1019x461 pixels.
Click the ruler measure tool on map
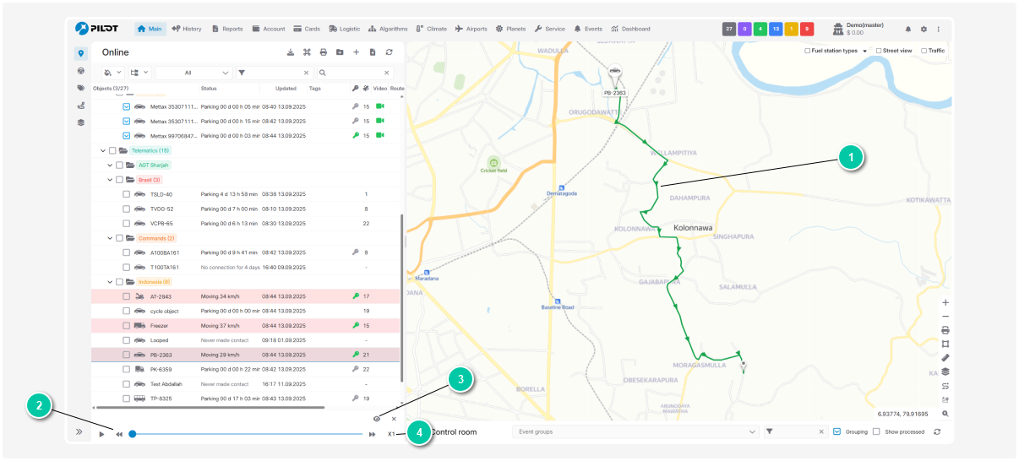[945, 357]
